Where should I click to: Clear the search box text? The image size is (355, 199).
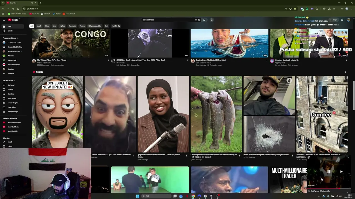pyautogui.click(x=199, y=20)
